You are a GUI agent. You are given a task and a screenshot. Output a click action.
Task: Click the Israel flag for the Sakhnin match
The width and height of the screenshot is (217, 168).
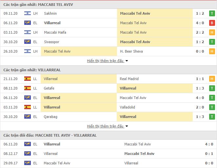click(28, 13)
